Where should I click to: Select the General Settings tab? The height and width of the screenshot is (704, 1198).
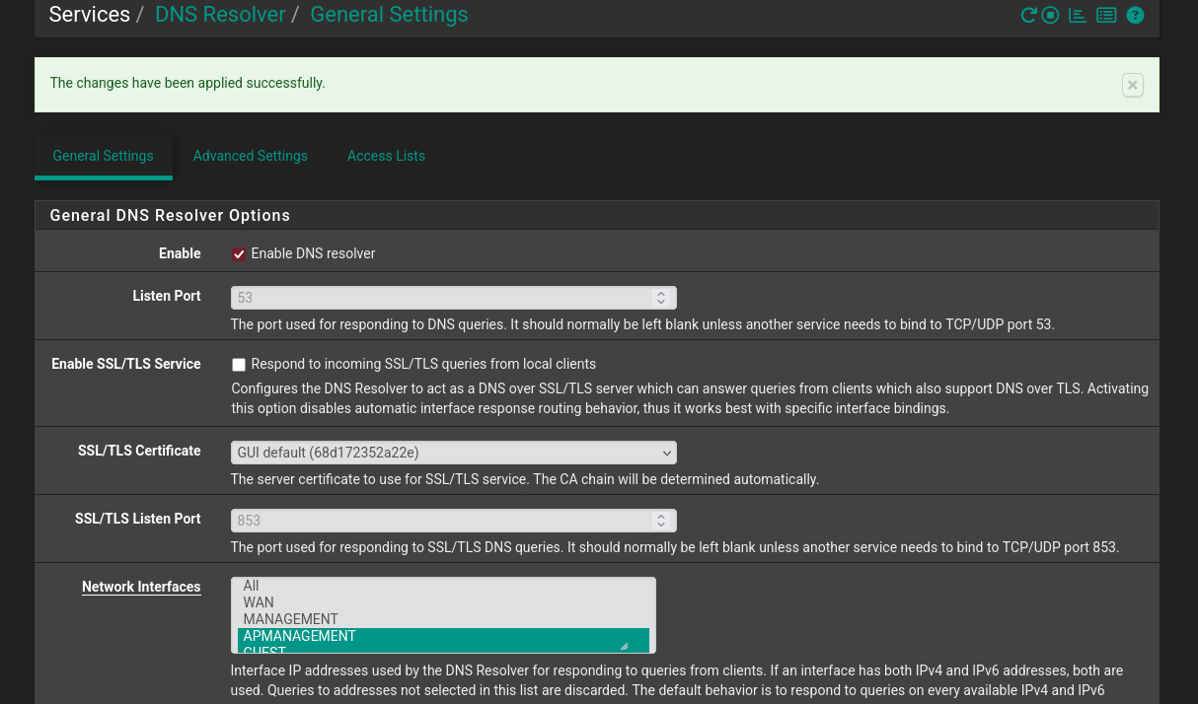(103, 156)
